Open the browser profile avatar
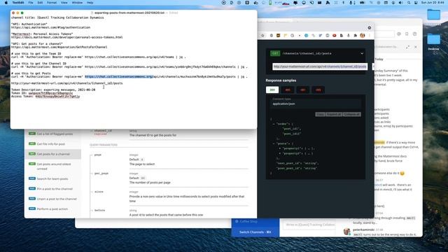Viewport: 448px width, 252px height. tap(363, 36)
